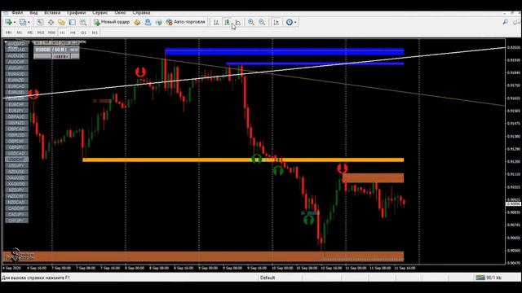Click the highlighted USDCHF symbol button
Viewport: 522px width, 293px height.
pyautogui.click(x=16, y=160)
